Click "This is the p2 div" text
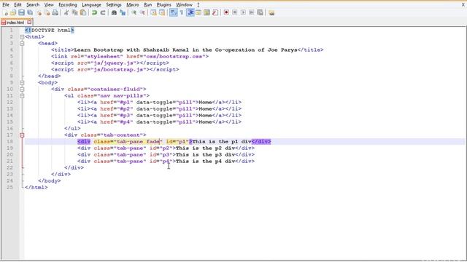467x262 pixels. tap(206, 148)
